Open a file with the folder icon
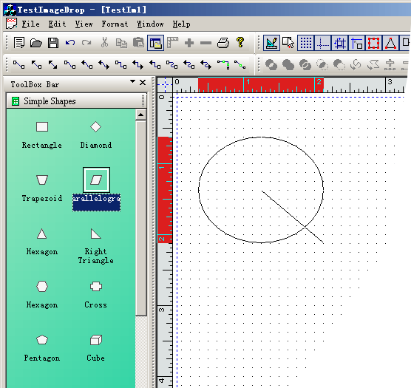This screenshot has width=411, height=388. [x=36, y=43]
